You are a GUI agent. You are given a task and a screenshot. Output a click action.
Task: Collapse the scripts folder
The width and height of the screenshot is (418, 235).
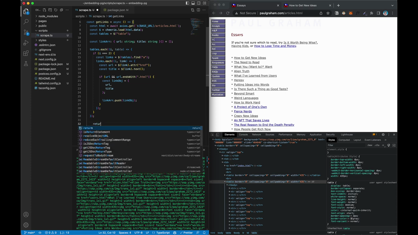pos(43,31)
